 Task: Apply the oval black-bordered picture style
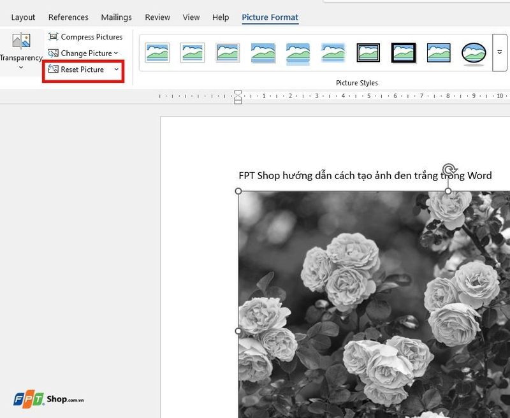(x=474, y=53)
